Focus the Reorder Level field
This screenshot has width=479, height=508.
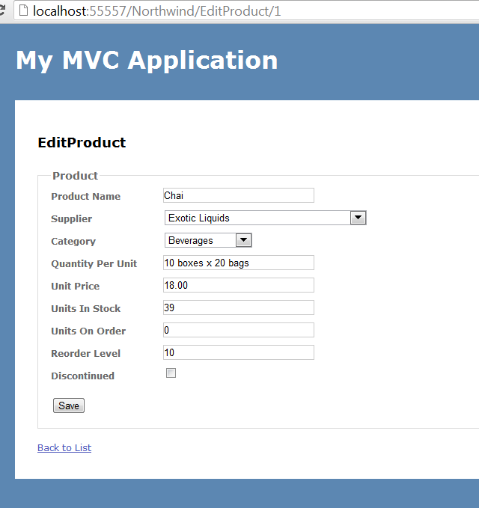[x=239, y=352]
